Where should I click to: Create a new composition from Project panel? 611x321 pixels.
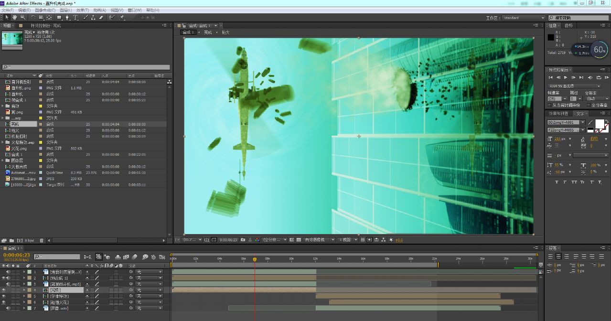tap(20, 240)
